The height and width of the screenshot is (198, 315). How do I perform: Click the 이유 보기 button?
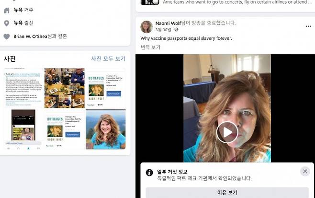coord(227,193)
